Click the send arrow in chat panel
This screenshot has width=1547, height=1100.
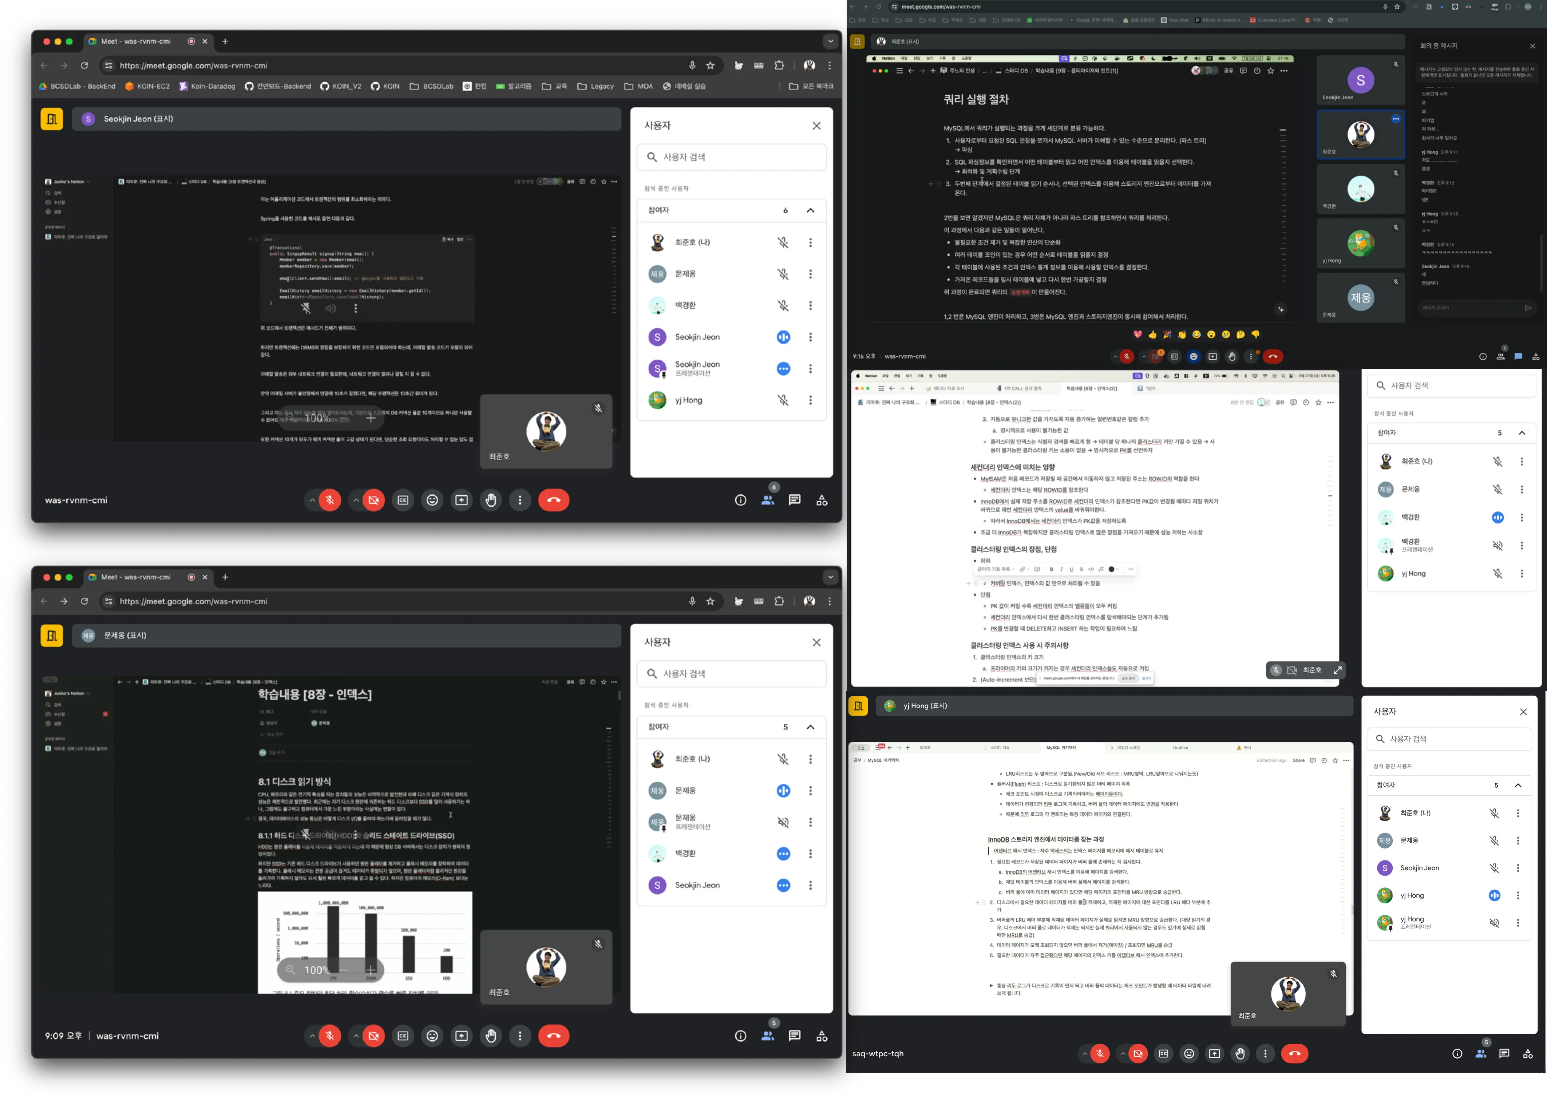click(1527, 308)
